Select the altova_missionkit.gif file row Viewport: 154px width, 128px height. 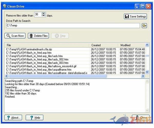tap(46, 66)
